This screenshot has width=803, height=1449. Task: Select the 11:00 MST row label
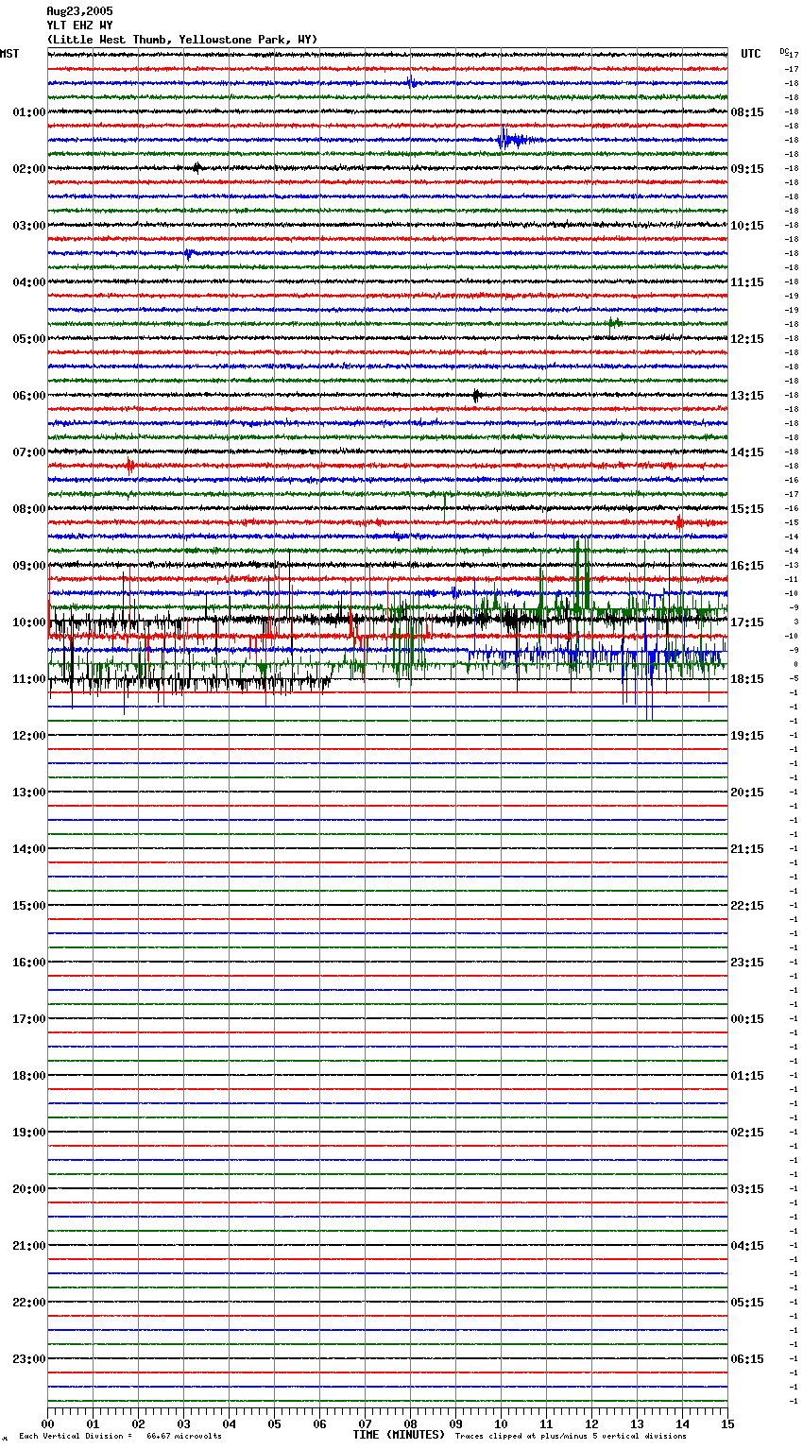(x=29, y=679)
